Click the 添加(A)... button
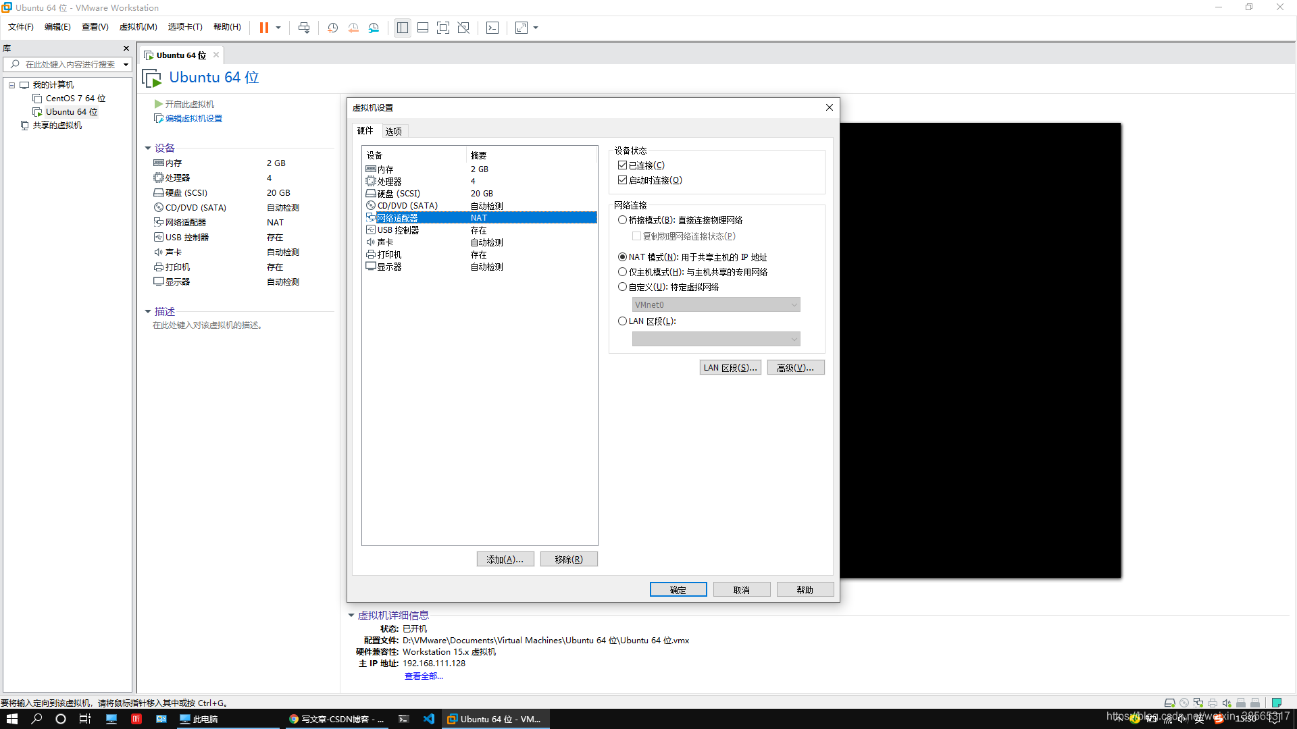 505,560
